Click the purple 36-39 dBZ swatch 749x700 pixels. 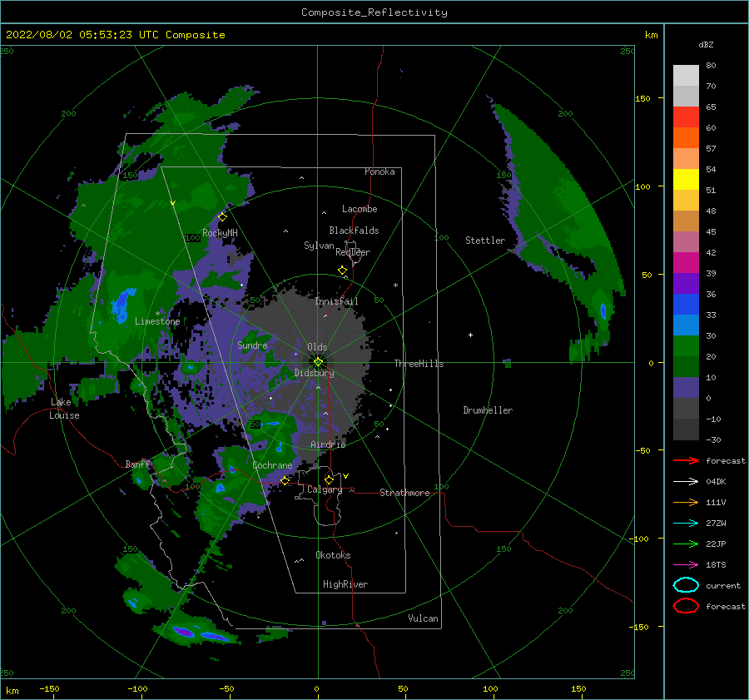686,283
